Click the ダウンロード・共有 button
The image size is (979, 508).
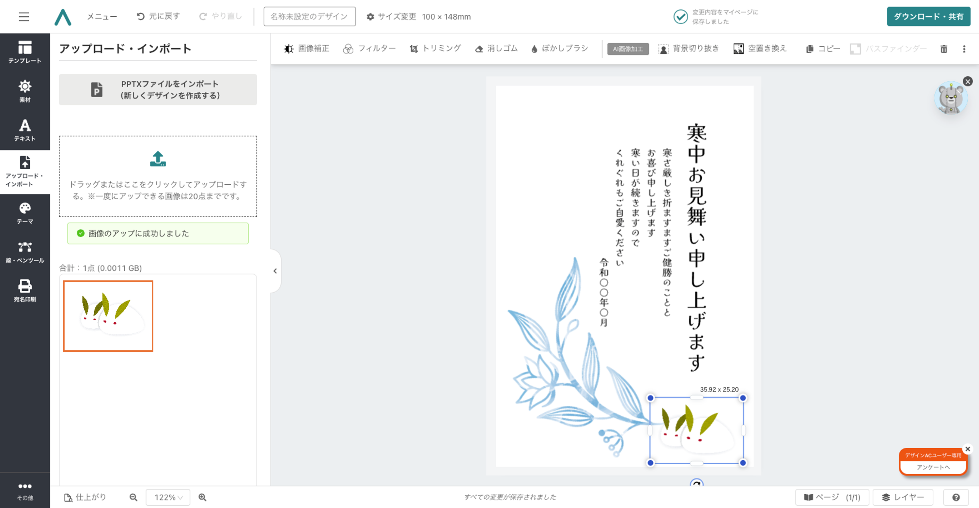[x=928, y=17]
